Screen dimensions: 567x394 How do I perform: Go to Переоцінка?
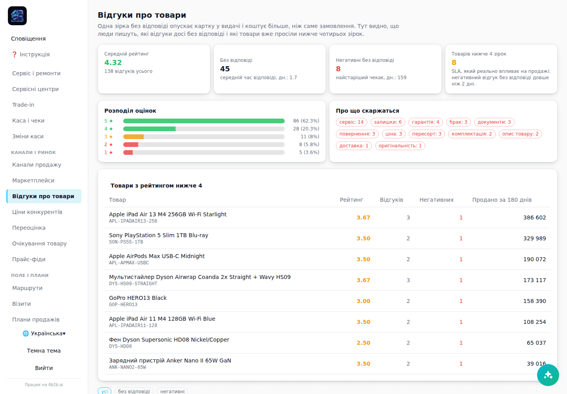[44, 228]
